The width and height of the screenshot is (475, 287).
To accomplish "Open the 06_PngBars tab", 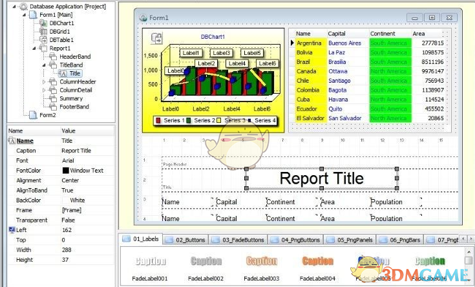I will click(x=400, y=240).
